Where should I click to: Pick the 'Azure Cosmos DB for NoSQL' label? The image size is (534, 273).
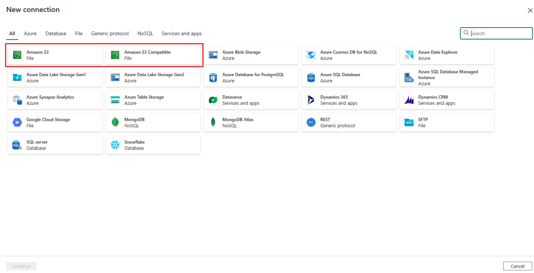click(x=348, y=52)
